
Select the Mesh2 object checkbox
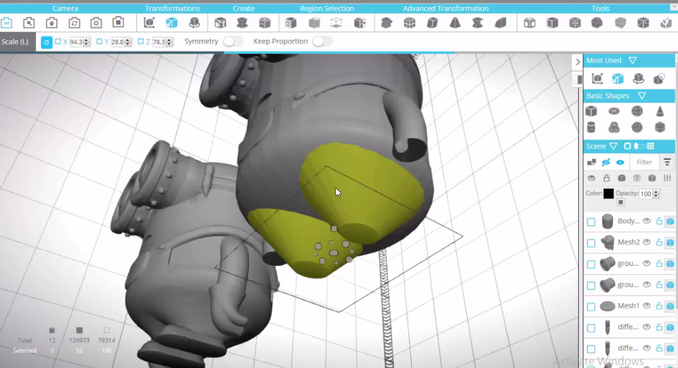[x=591, y=243]
